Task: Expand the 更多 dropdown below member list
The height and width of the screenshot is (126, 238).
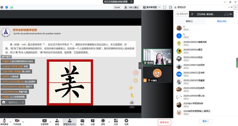Action: point(206,121)
